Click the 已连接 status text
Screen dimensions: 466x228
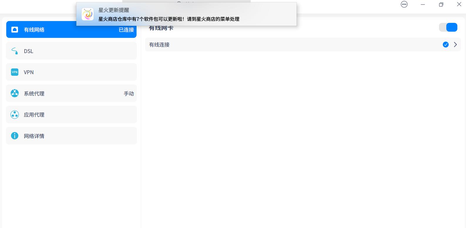pyautogui.click(x=126, y=30)
